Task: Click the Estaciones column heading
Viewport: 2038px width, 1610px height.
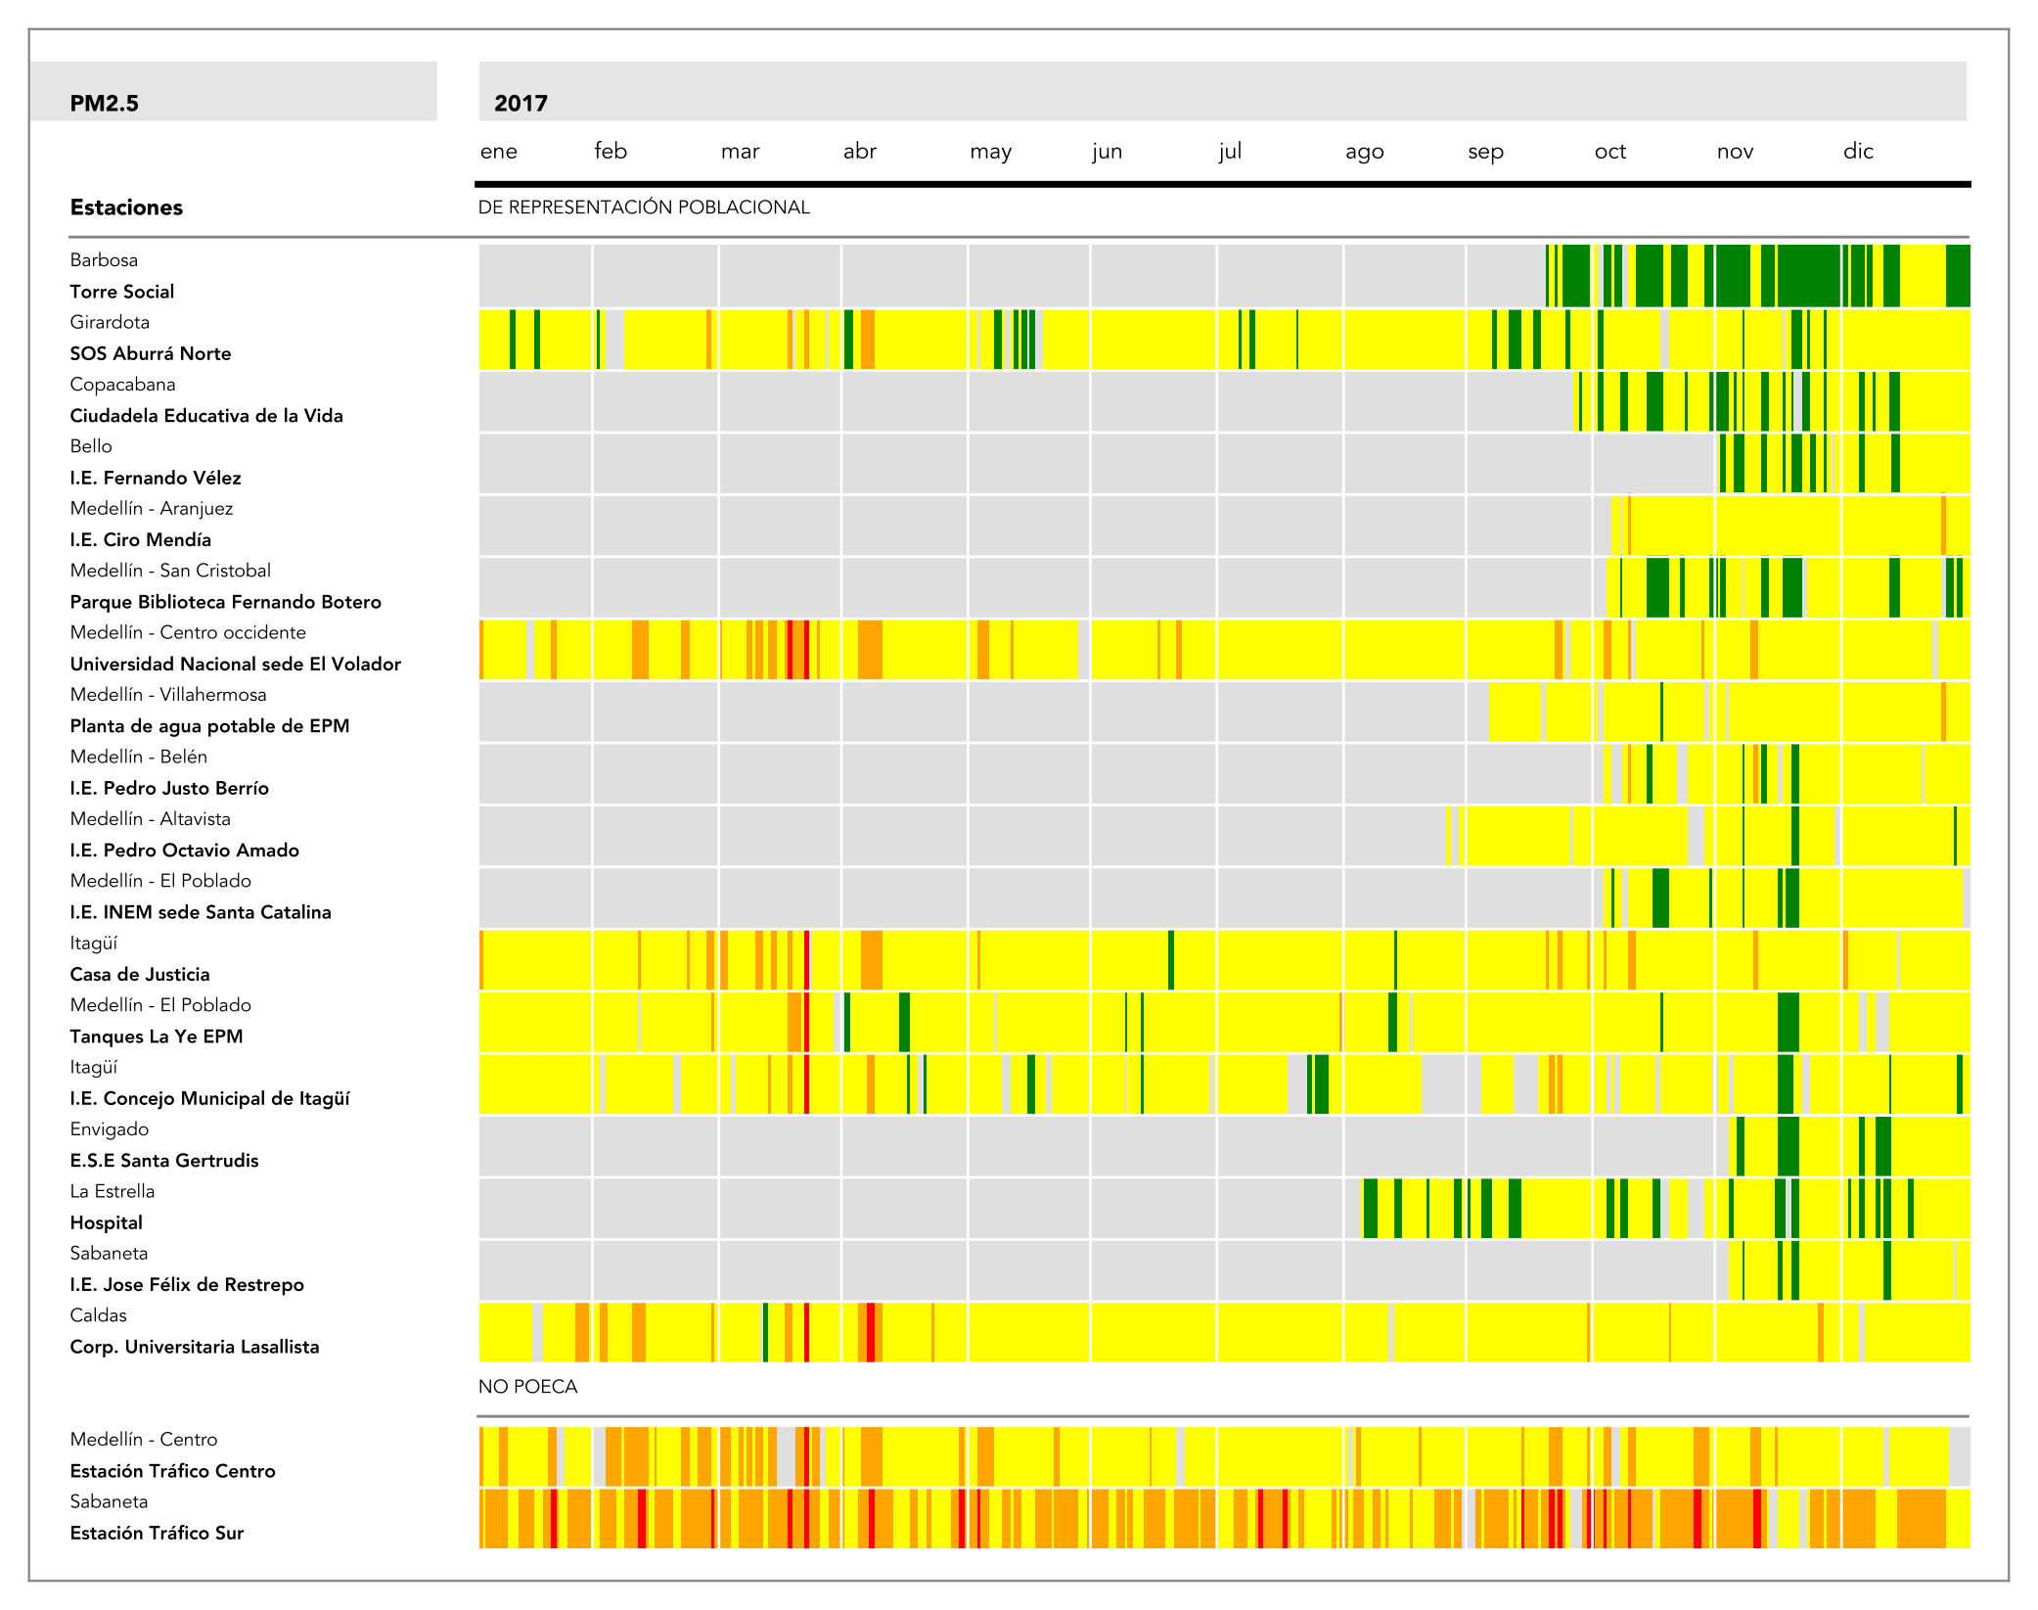Action: 126,207
